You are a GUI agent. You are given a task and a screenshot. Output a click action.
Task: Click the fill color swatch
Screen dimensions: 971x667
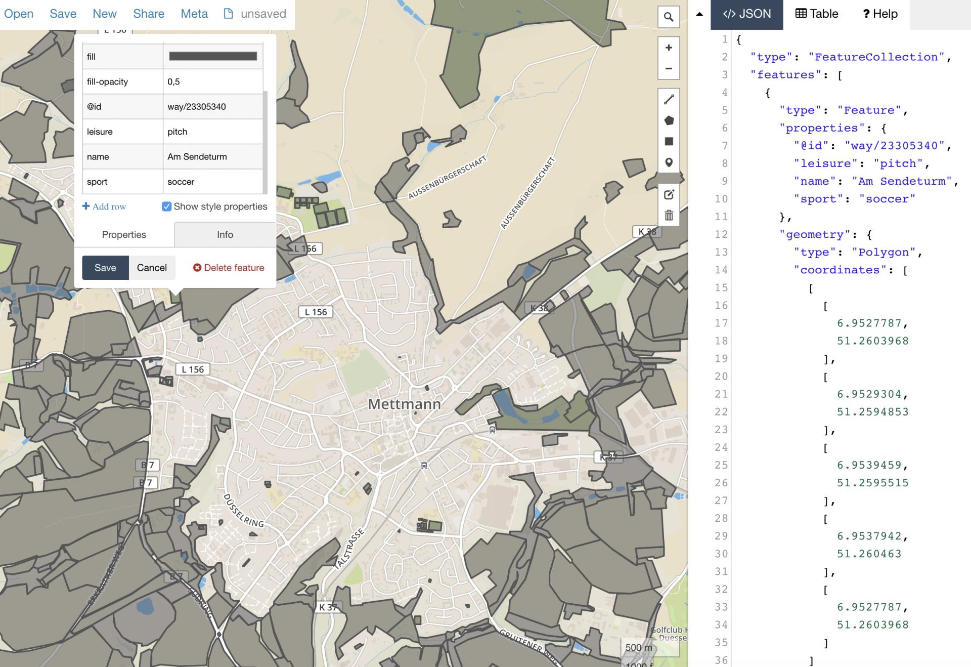click(x=212, y=56)
